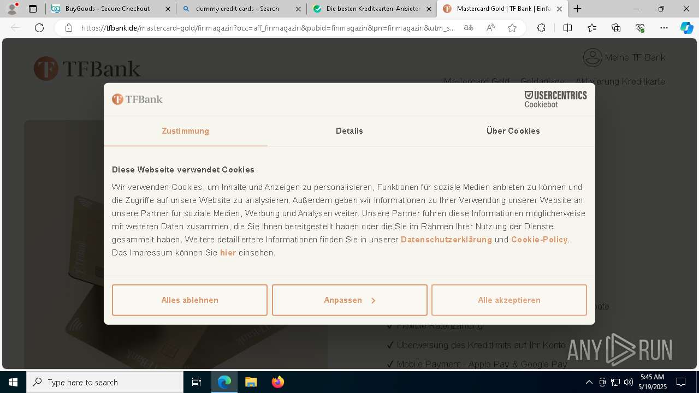This screenshot has height=393, width=699.
Task: Open network icon in tray
Action: [615, 382]
